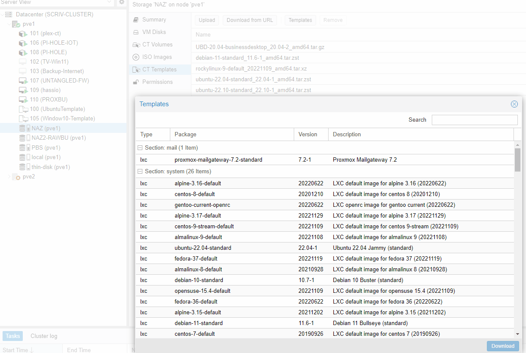The image size is (526, 353).
Task: Click the Templates list vertical scrollbar
Action: coord(517,160)
